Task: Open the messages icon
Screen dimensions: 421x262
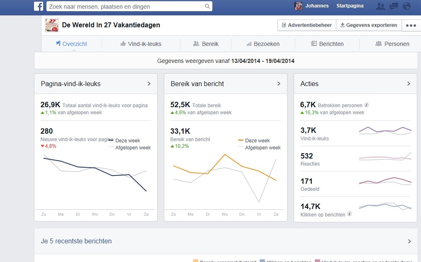Action: pyautogui.click(x=394, y=7)
